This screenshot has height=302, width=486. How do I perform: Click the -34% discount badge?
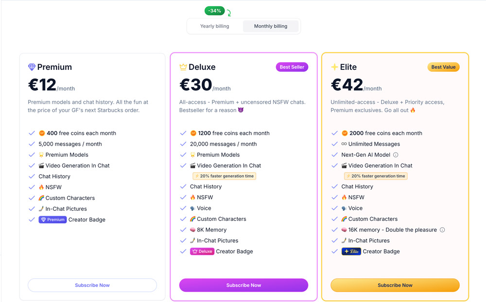click(x=215, y=10)
